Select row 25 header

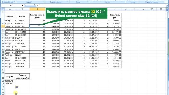click(x=3, y=87)
